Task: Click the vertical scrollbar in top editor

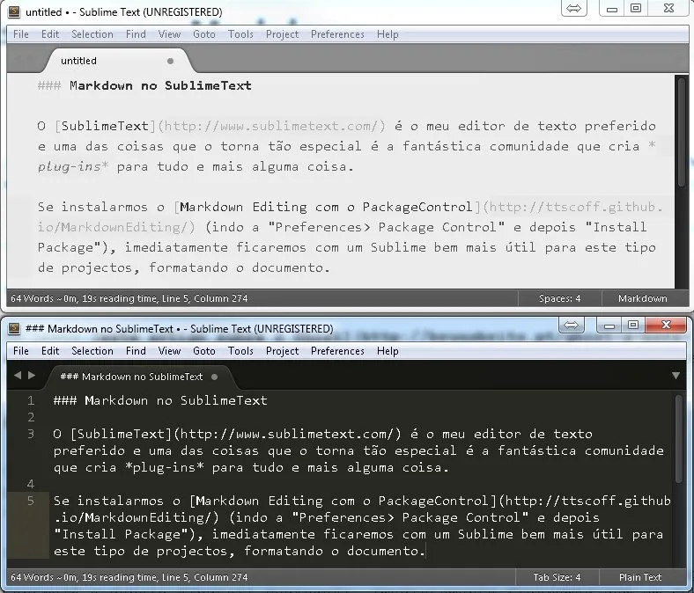Action: (x=682, y=131)
